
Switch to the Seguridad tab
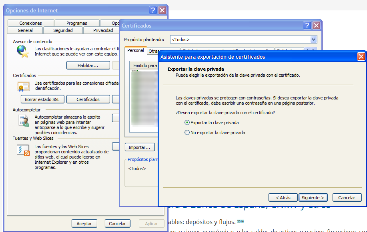[x=63, y=30]
